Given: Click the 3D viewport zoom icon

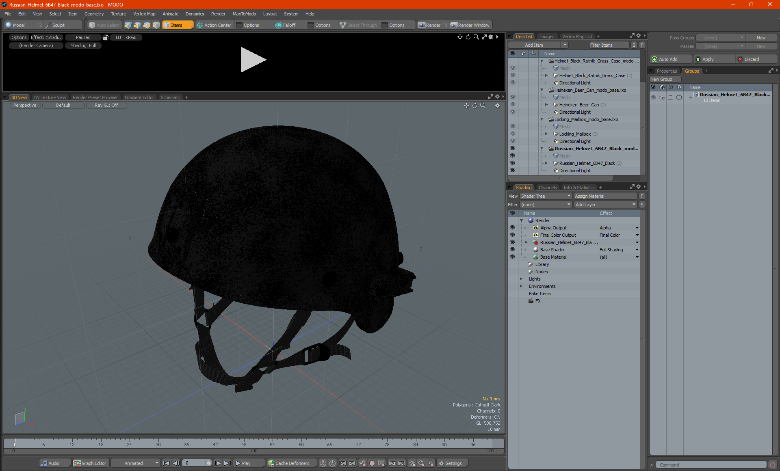Looking at the screenshot, I should click(483, 106).
